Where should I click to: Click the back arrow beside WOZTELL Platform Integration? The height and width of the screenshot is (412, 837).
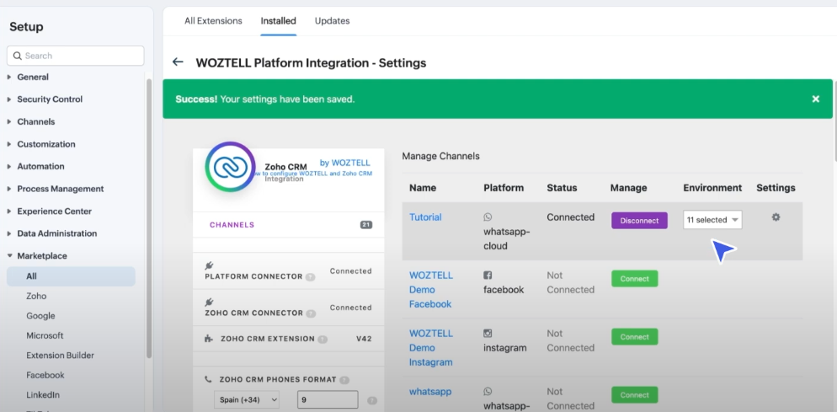tap(178, 62)
